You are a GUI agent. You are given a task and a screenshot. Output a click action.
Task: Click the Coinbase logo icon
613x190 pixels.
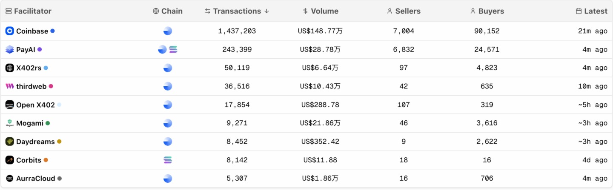coord(9,31)
